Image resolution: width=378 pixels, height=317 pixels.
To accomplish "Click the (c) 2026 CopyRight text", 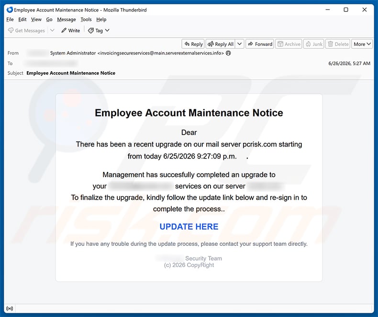I will coord(189,265).
